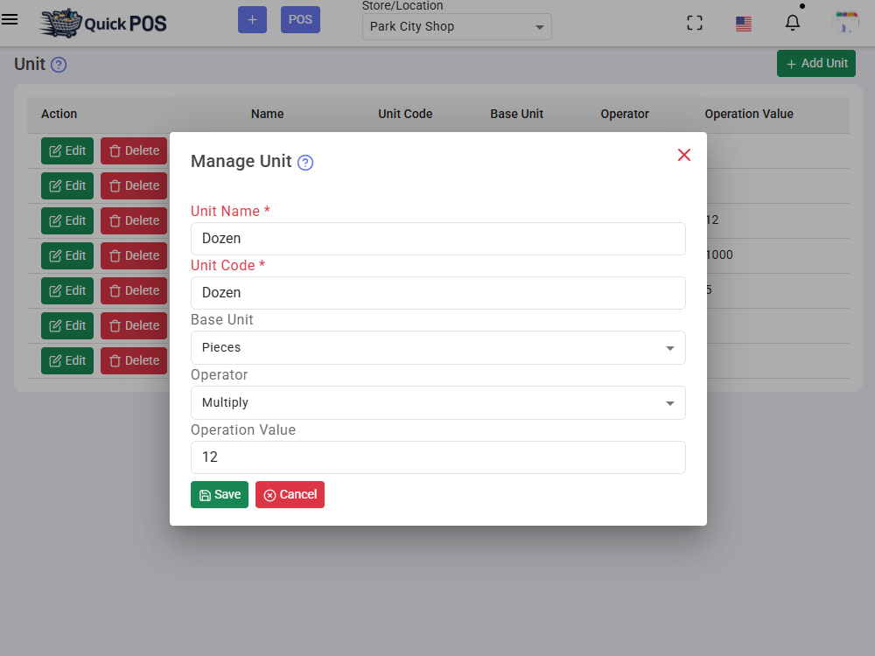Click Delete in the second table row
The image size is (875, 656).
[134, 185]
